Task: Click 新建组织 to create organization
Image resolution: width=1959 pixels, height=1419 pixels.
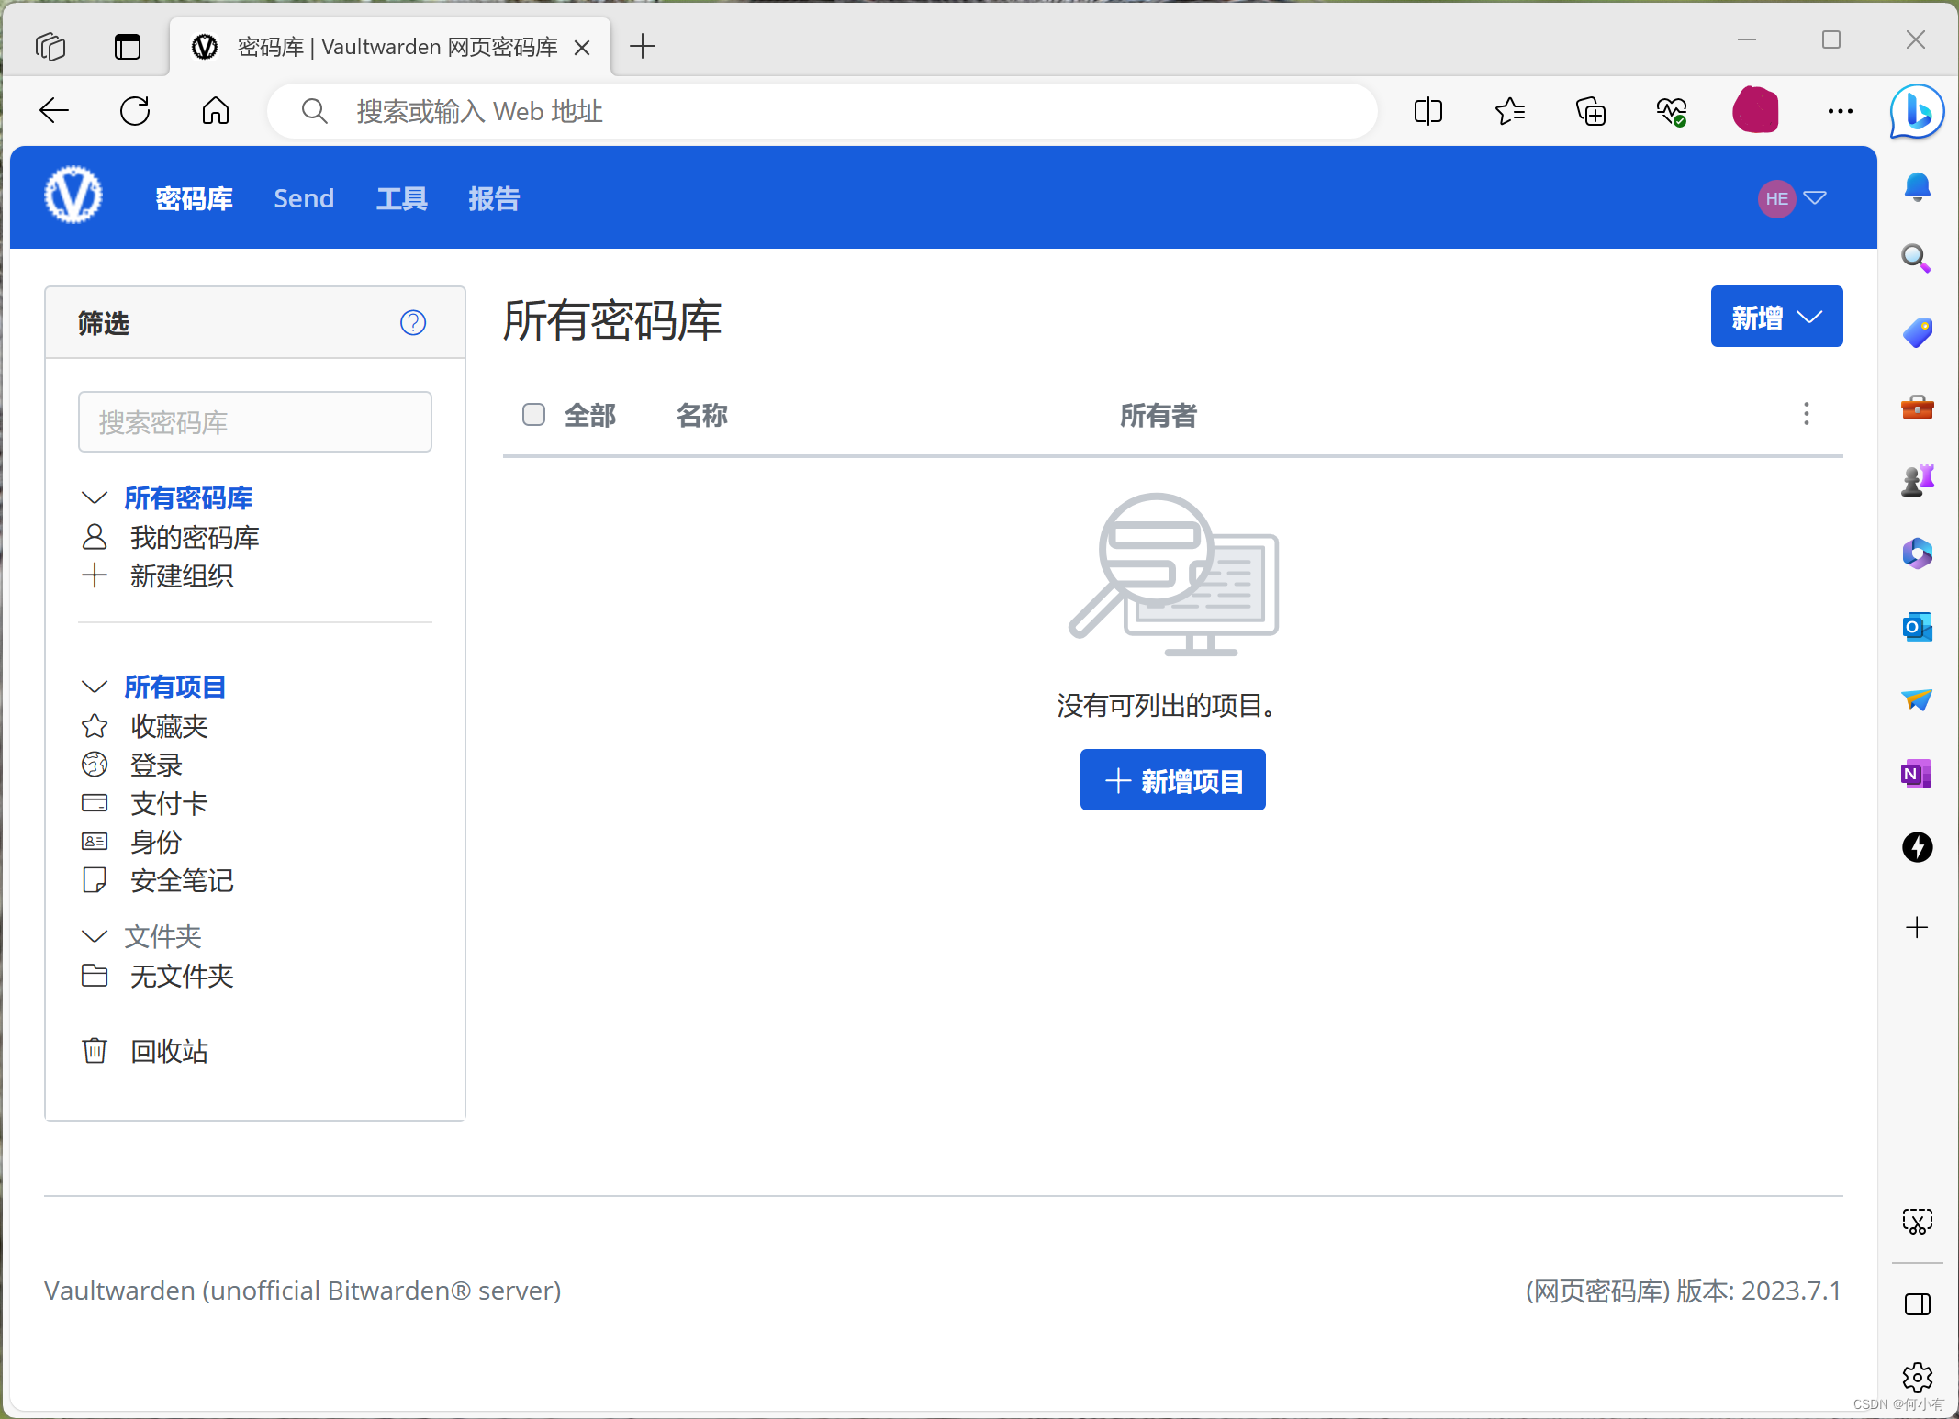Action: 181,575
